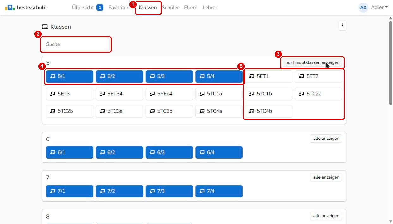Viewport: 393px width, 224px height.
Task: Open class 6/3
Action: pos(169,153)
